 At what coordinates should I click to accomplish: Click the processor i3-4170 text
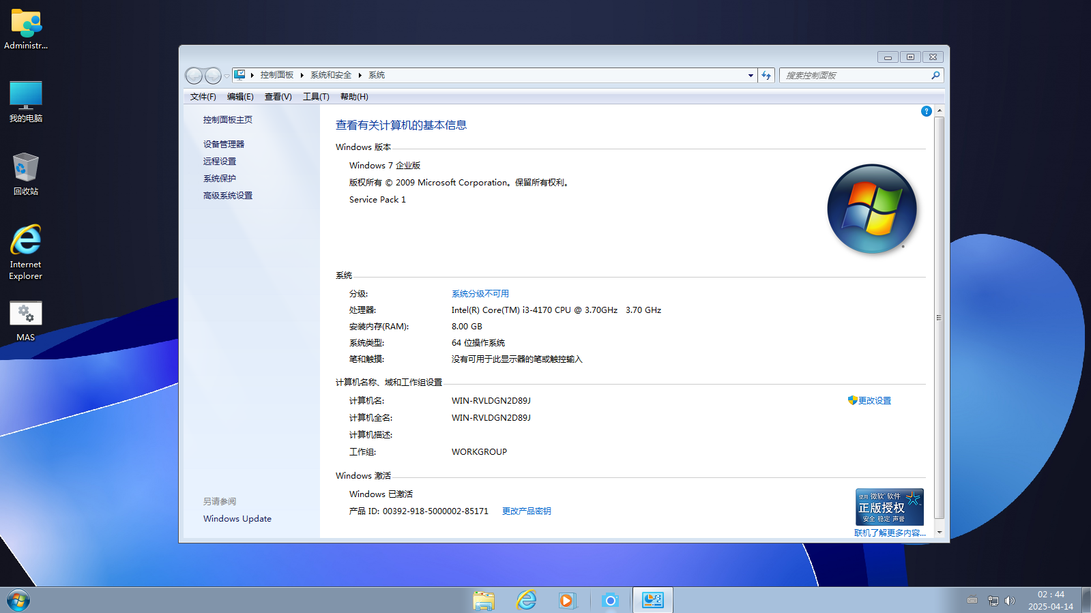pos(556,310)
